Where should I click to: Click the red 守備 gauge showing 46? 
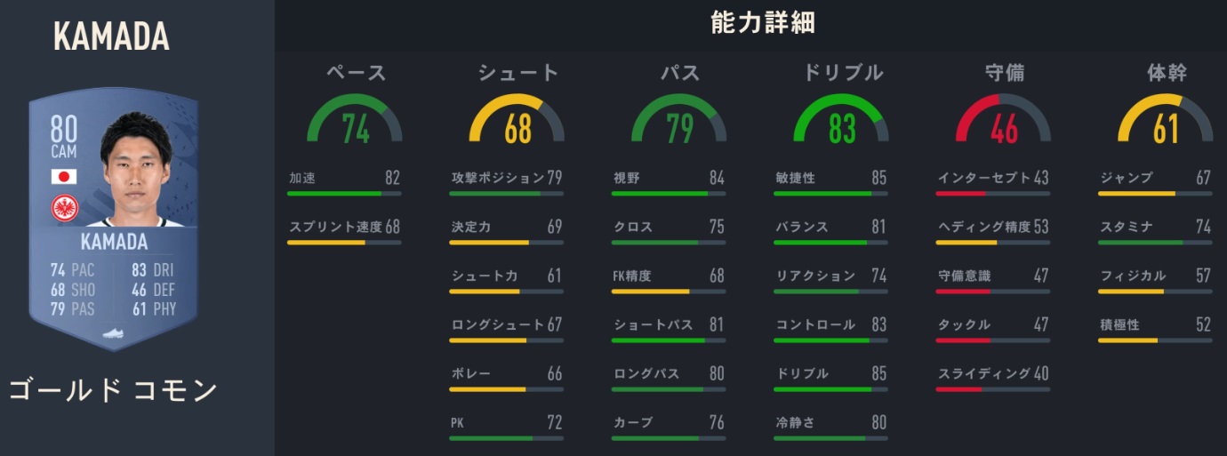[x=1004, y=120]
